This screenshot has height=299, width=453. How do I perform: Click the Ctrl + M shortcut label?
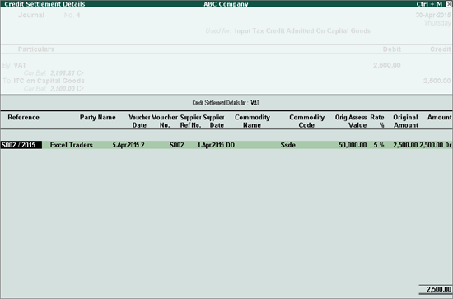429,4
